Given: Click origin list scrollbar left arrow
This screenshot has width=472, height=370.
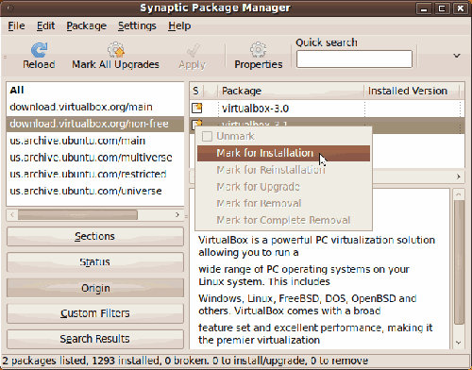Looking at the screenshot, I should coord(12,215).
